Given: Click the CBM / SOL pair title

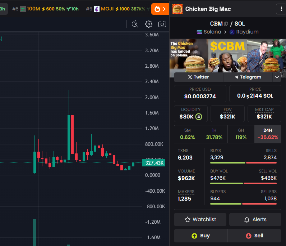Looking at the screenshot, I should (x=227, y=24).
